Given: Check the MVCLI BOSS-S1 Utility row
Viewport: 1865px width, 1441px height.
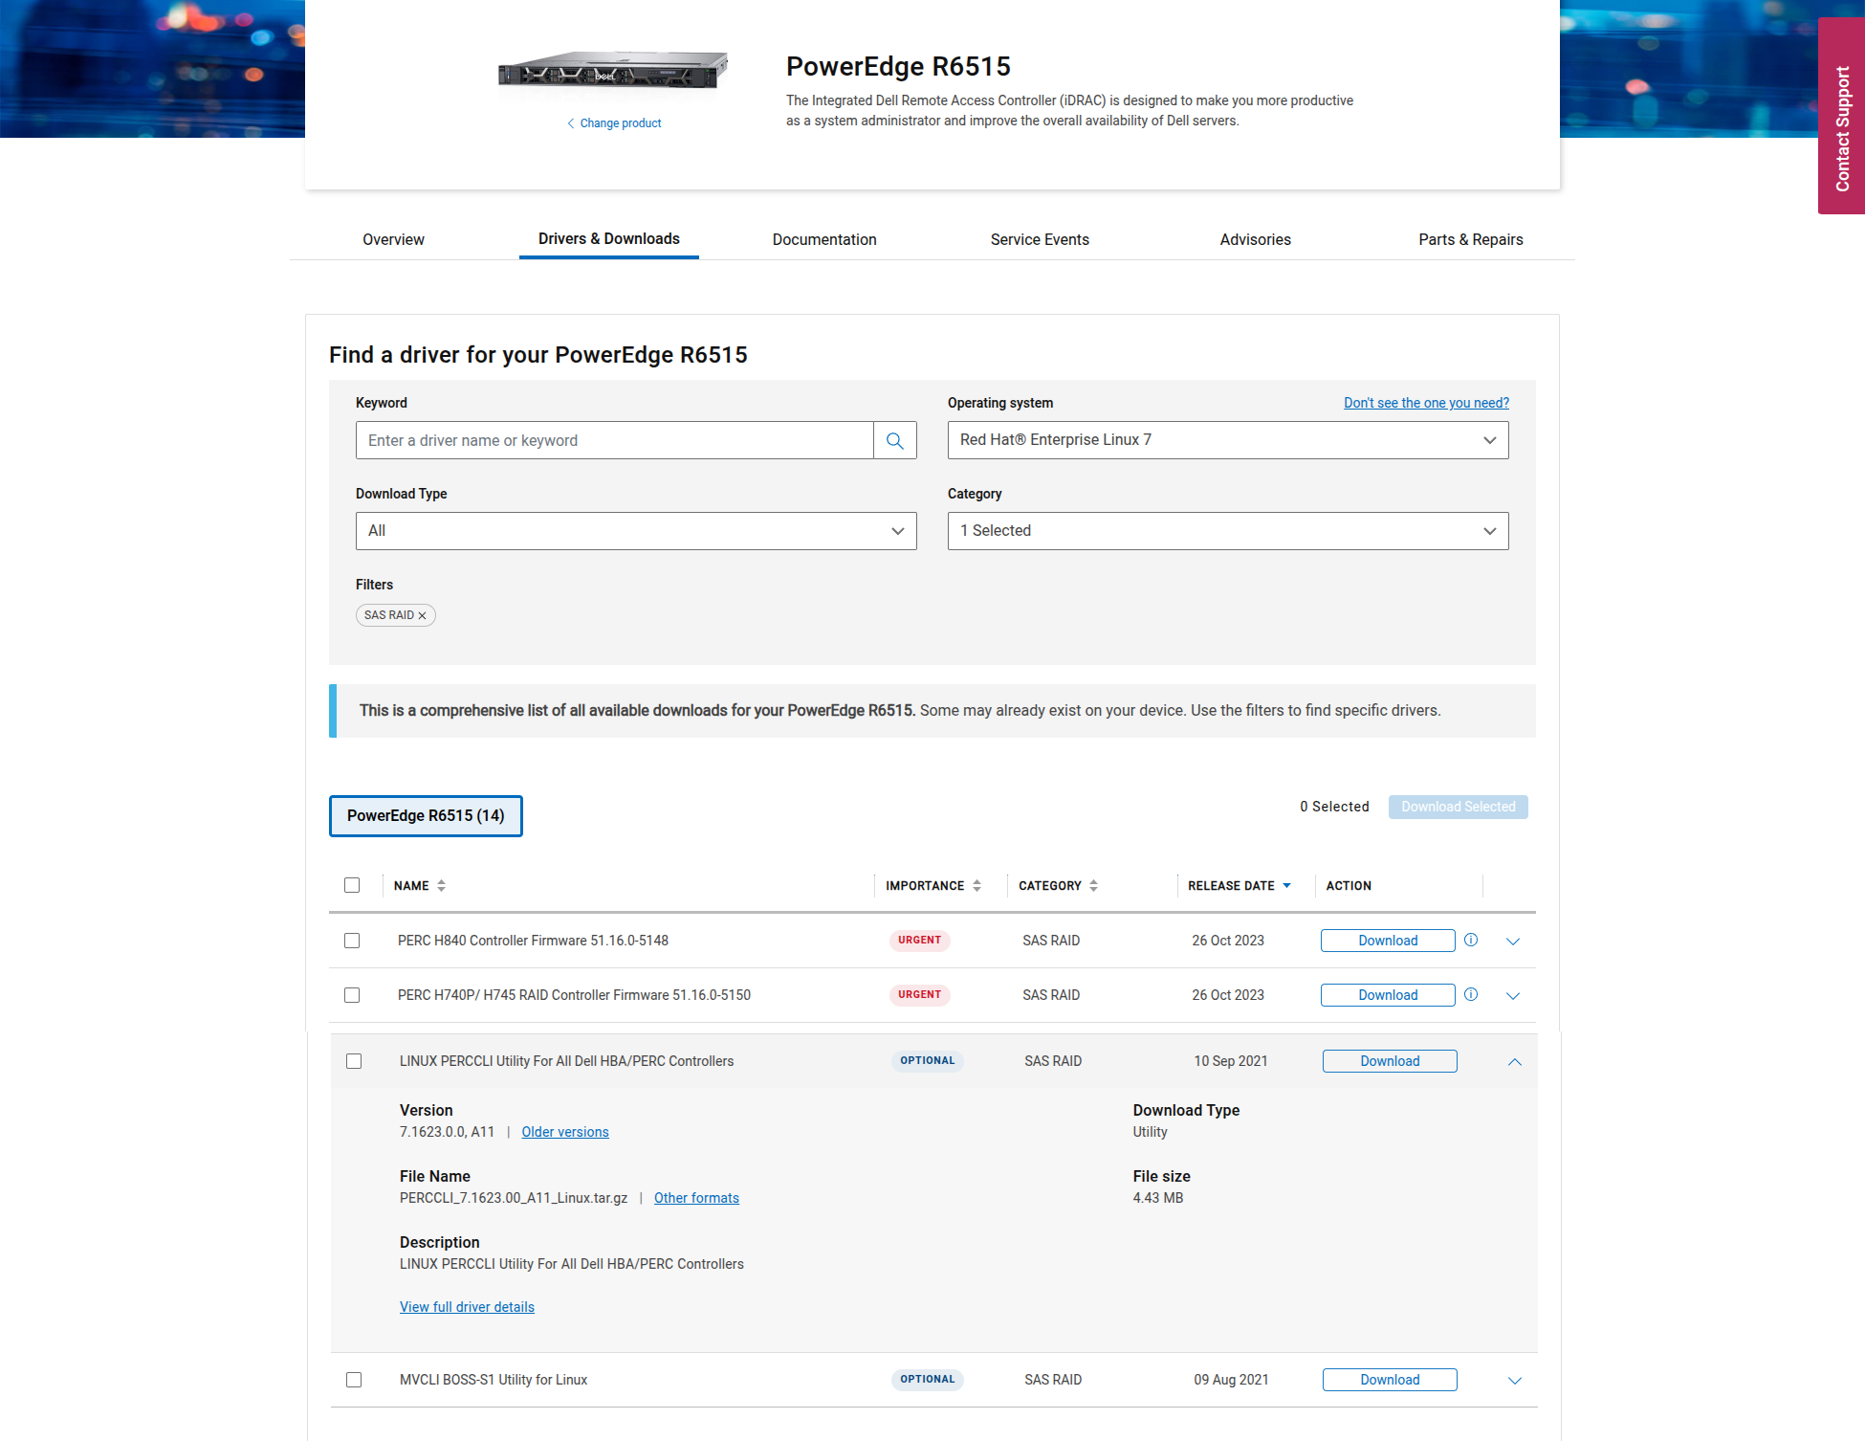Looking at the screenshot, I should tap(354, 1380).
